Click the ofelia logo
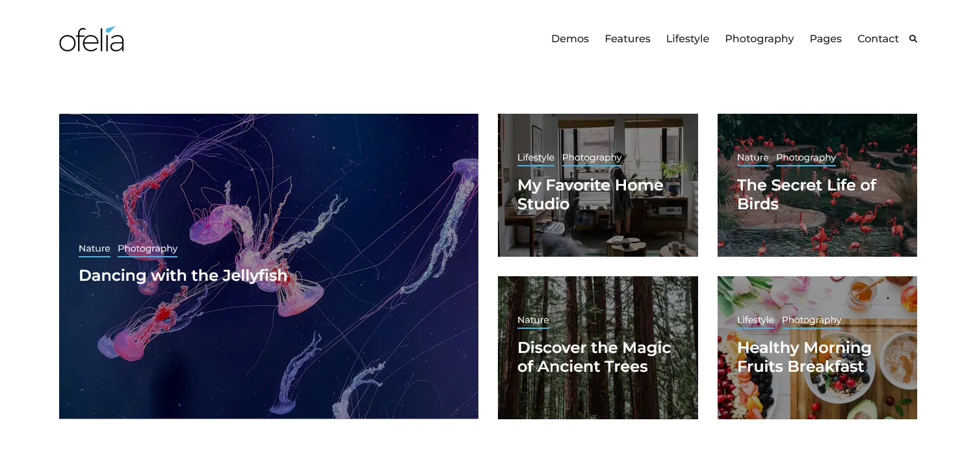The image size is (975, 455). pos(92,39)
